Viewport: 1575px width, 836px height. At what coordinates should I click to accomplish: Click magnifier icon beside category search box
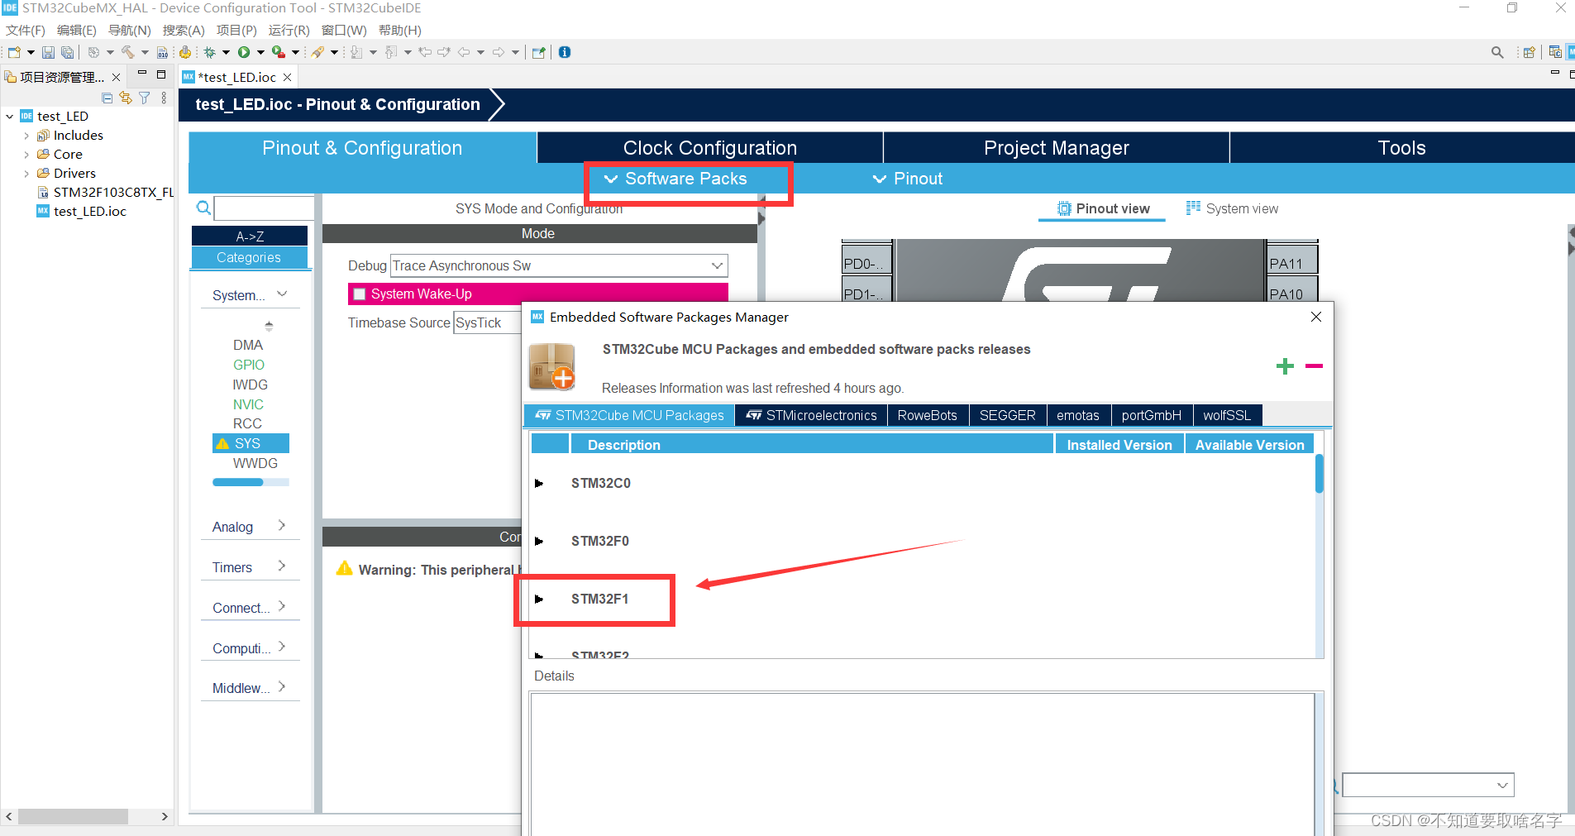pyautogui.click(x=203, y=208)
